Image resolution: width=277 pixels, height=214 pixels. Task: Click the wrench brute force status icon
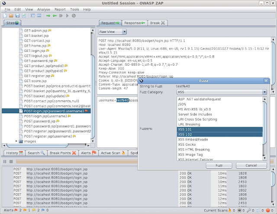249,210
